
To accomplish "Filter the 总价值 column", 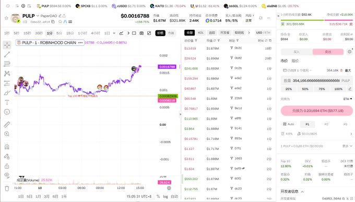I will (196, 41).
